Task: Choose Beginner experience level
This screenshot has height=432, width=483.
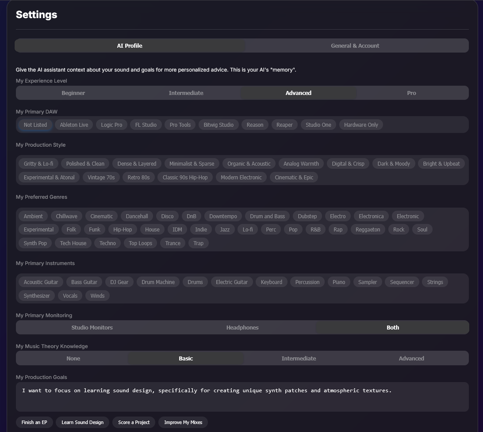Action: pyautogui.click(x=73, y=93)
